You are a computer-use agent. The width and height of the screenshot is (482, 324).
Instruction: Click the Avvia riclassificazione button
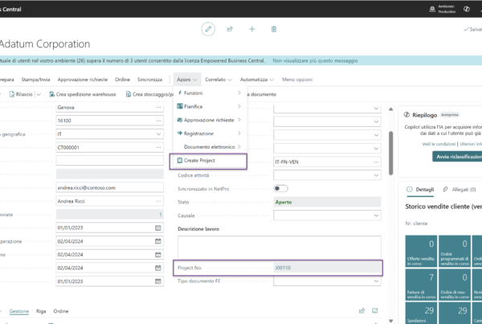click(x=457, y=157)
